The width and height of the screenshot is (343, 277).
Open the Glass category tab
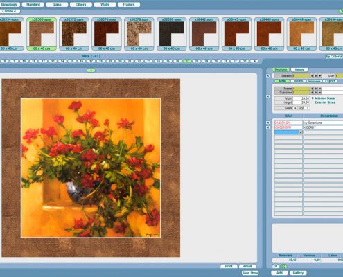pos(57,5)
